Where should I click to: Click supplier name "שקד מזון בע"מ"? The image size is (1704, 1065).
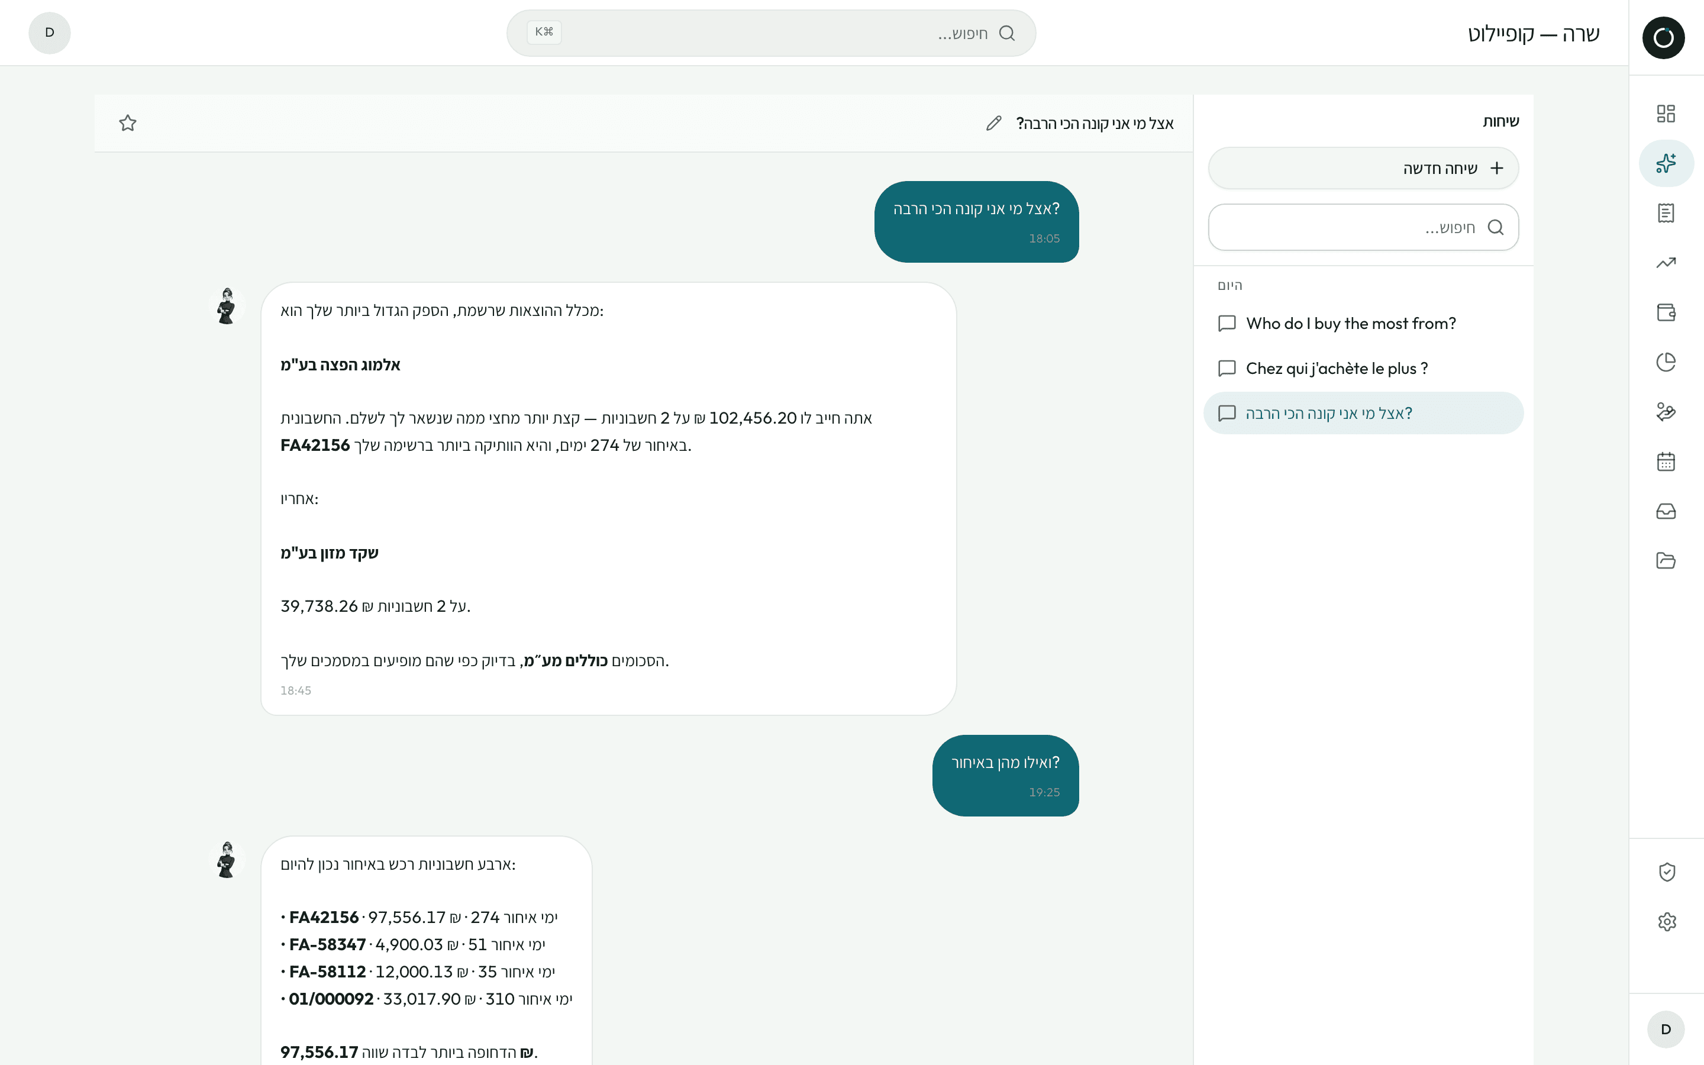329,552
